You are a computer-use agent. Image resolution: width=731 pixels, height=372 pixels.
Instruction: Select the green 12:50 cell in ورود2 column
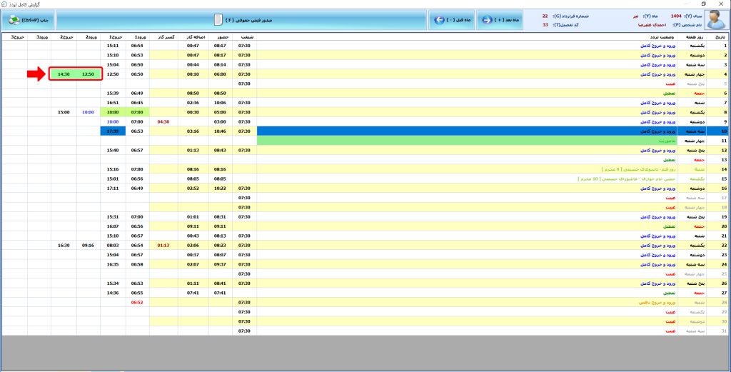coord(88,74)
